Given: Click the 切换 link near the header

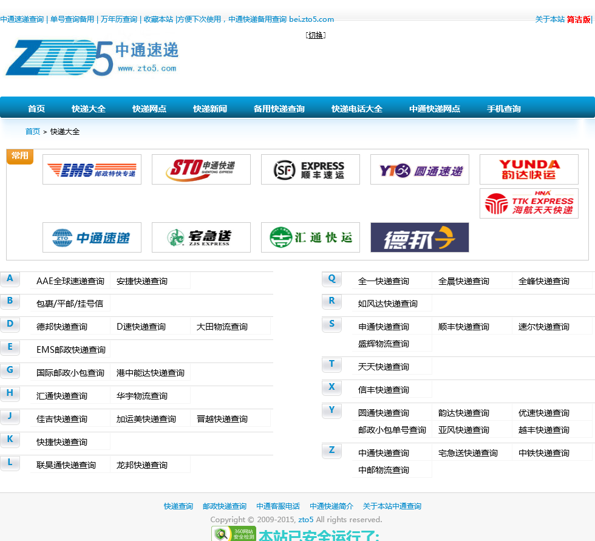Looking at the screenshot, I should pyautogui.click(x=315, y=35).
